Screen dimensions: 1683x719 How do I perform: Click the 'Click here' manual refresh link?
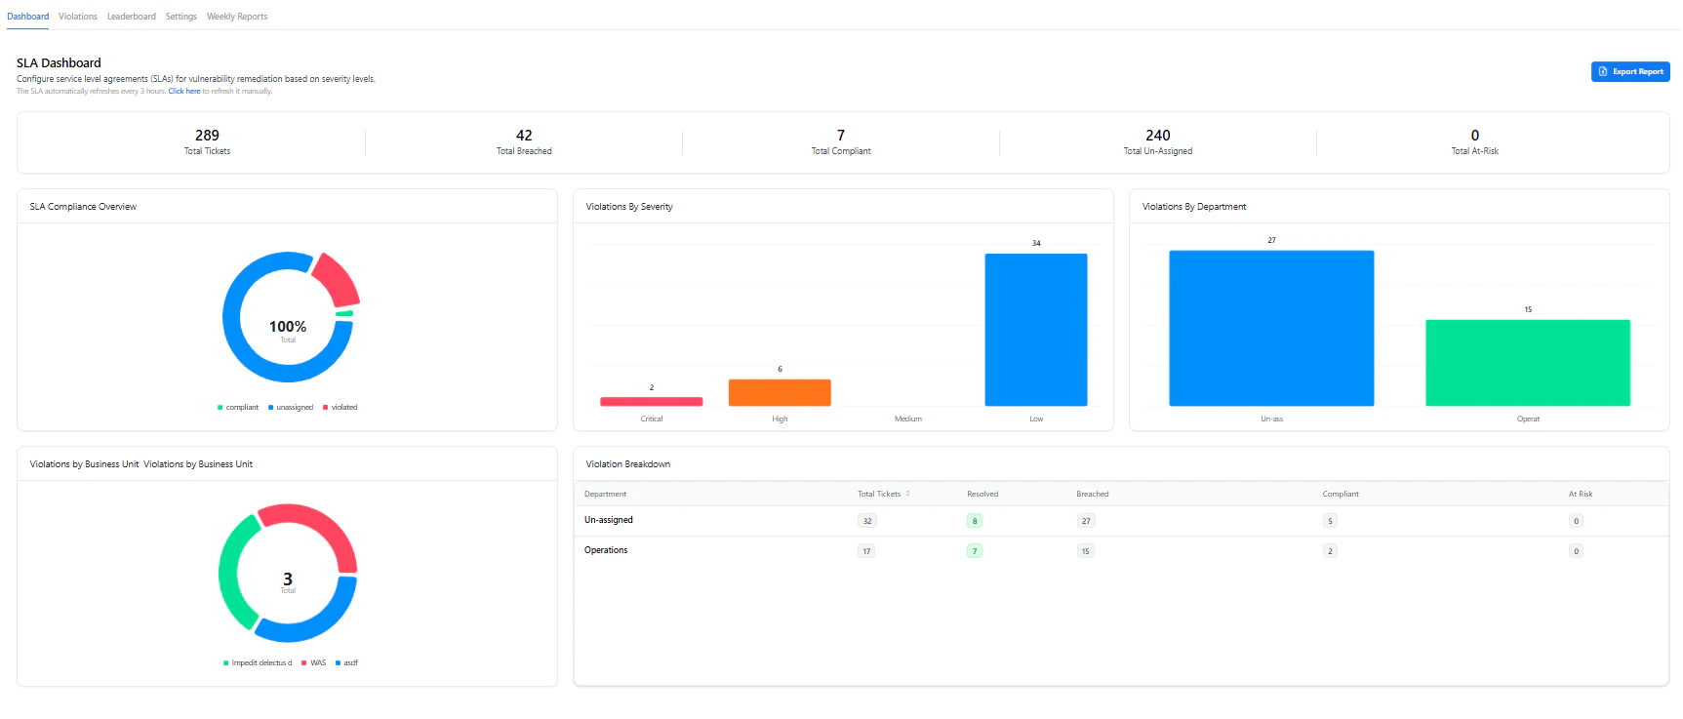(x=184, y=91)
